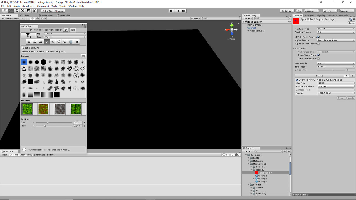The image size is (356, 200).
Task: Select the outlined star brush
Action: (24, 69)
